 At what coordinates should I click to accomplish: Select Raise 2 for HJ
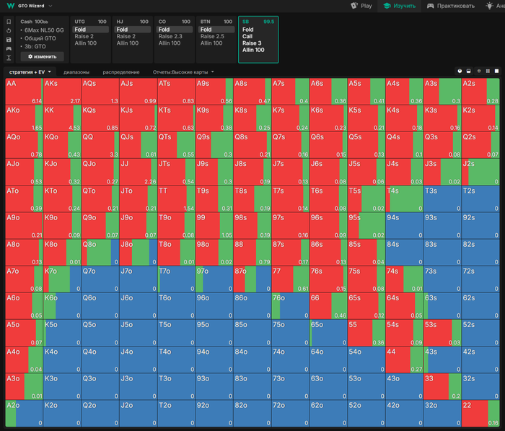pyautogui.click(x=126, y=36)
